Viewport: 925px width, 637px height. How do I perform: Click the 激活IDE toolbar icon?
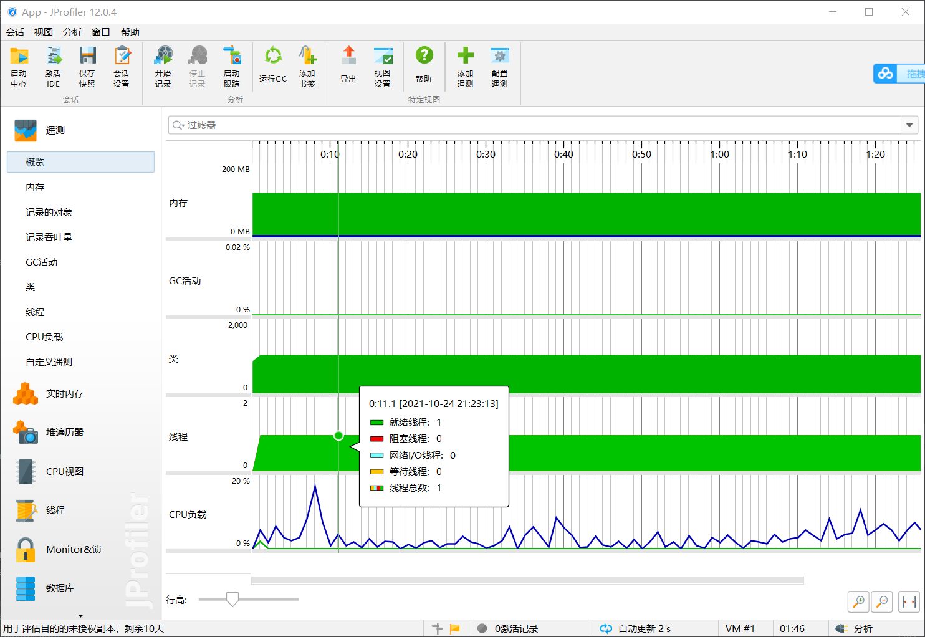click(53, 67)
